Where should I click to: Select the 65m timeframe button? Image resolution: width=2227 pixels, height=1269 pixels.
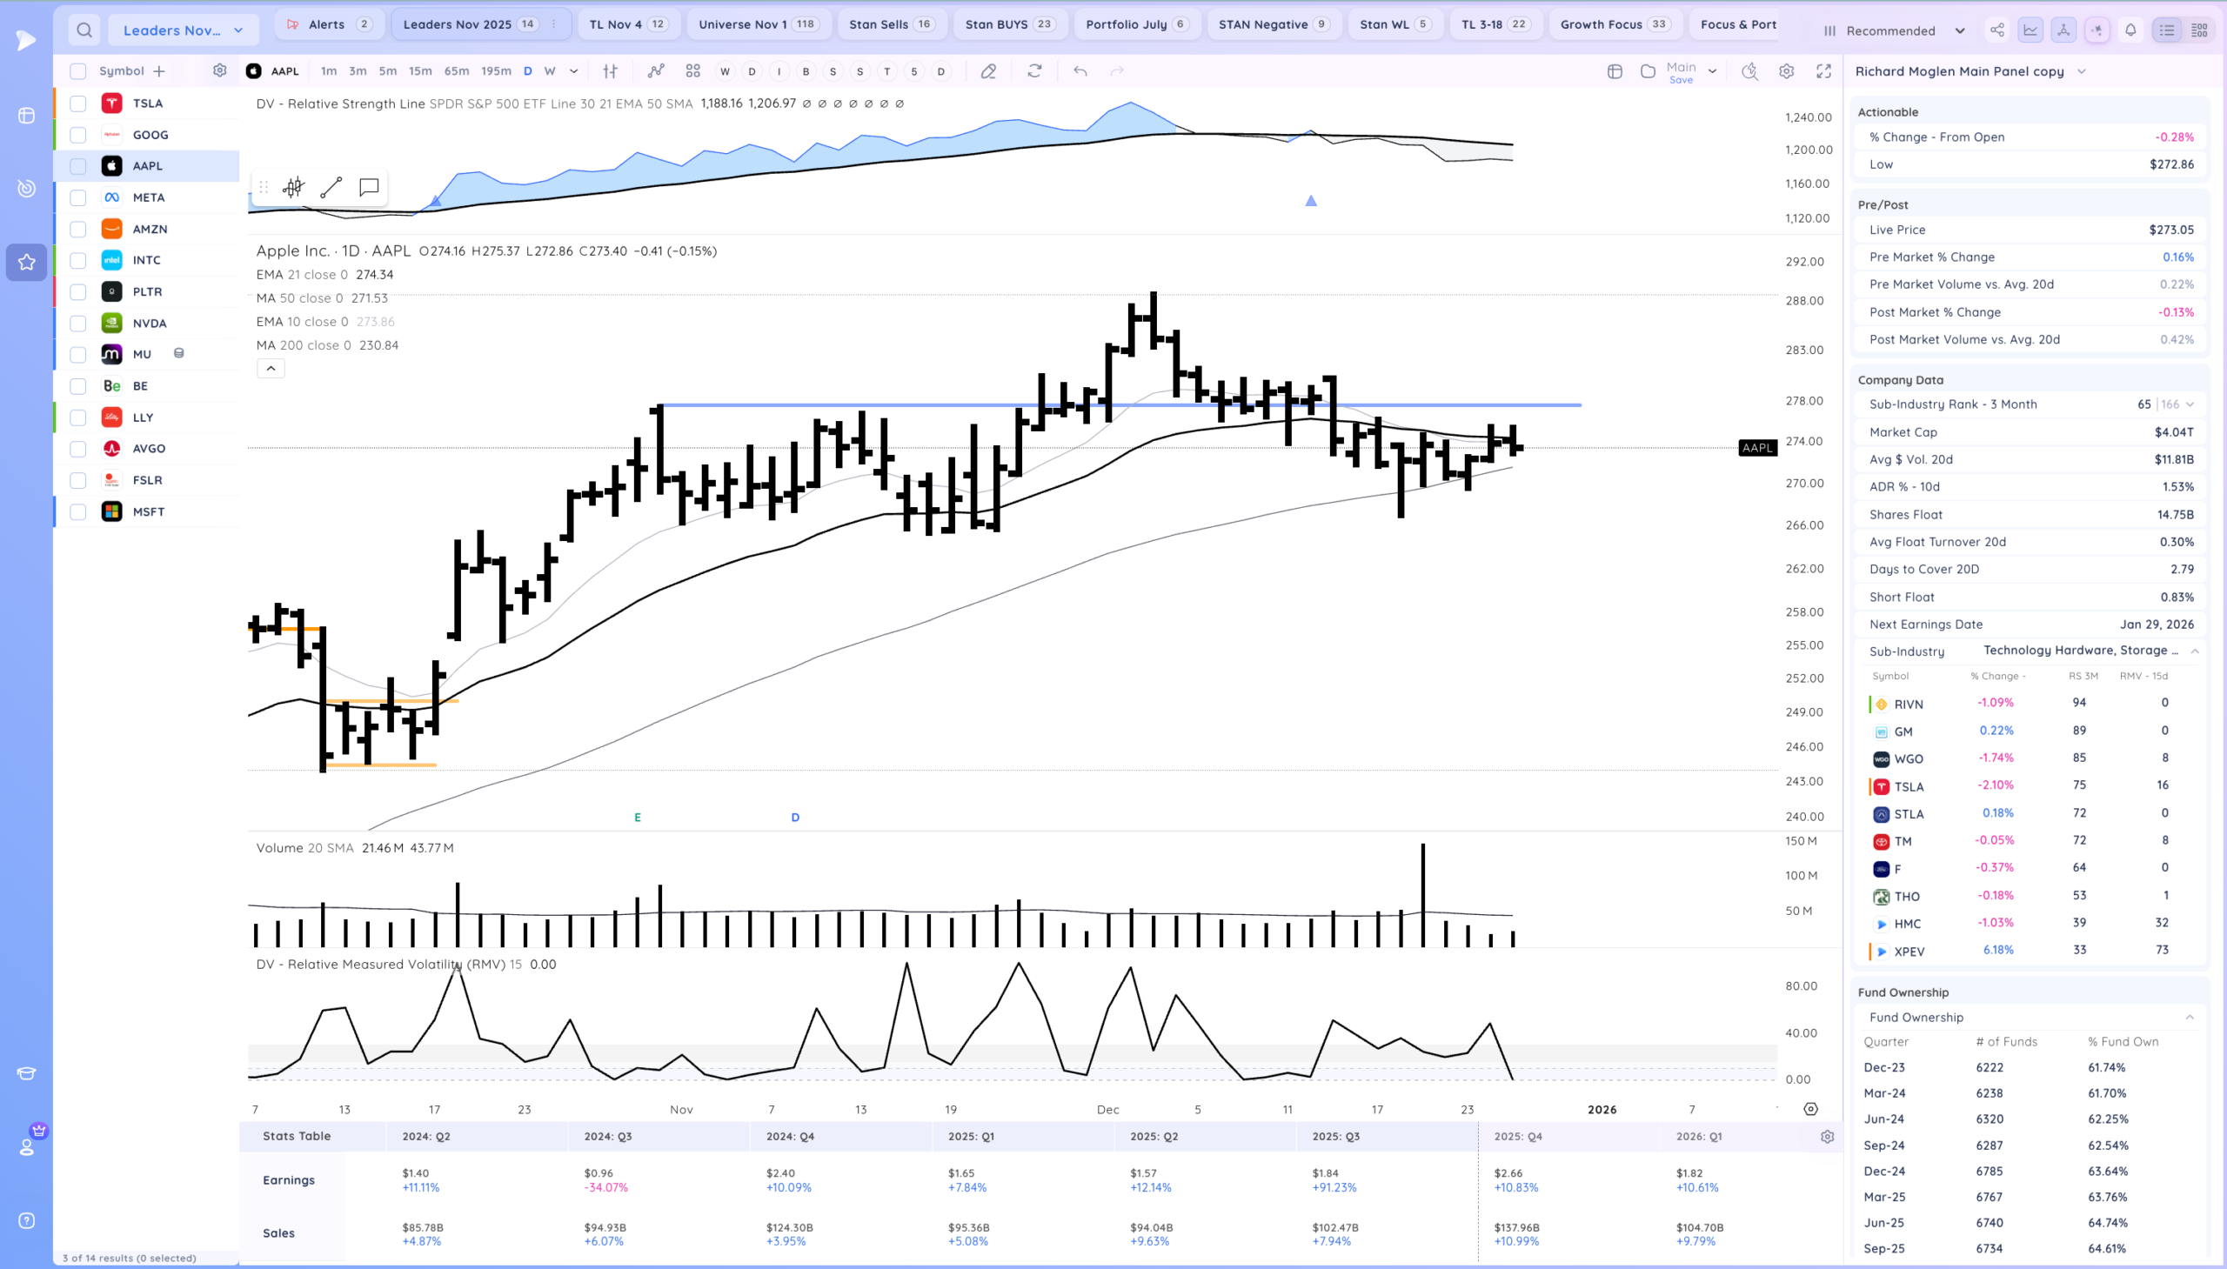[456, 71]
